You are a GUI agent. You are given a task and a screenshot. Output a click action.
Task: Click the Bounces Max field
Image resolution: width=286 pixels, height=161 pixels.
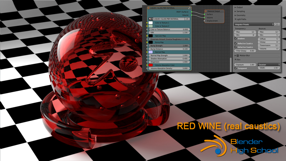point(269,32)
